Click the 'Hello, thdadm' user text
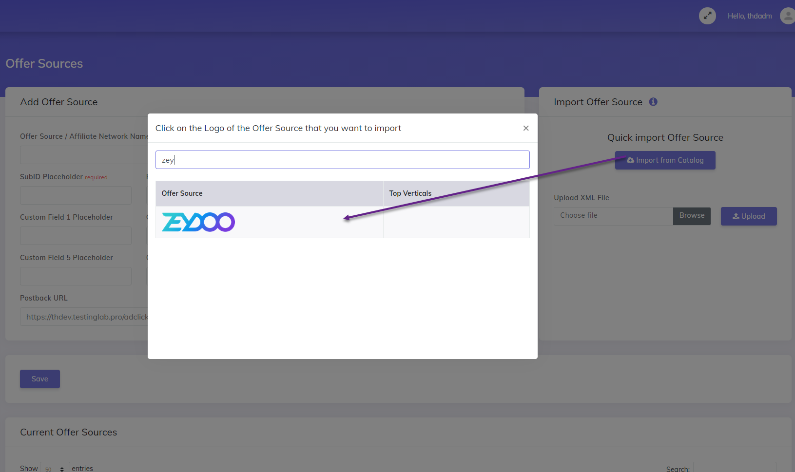Screen dimensions: 795x472 [750, 16]
